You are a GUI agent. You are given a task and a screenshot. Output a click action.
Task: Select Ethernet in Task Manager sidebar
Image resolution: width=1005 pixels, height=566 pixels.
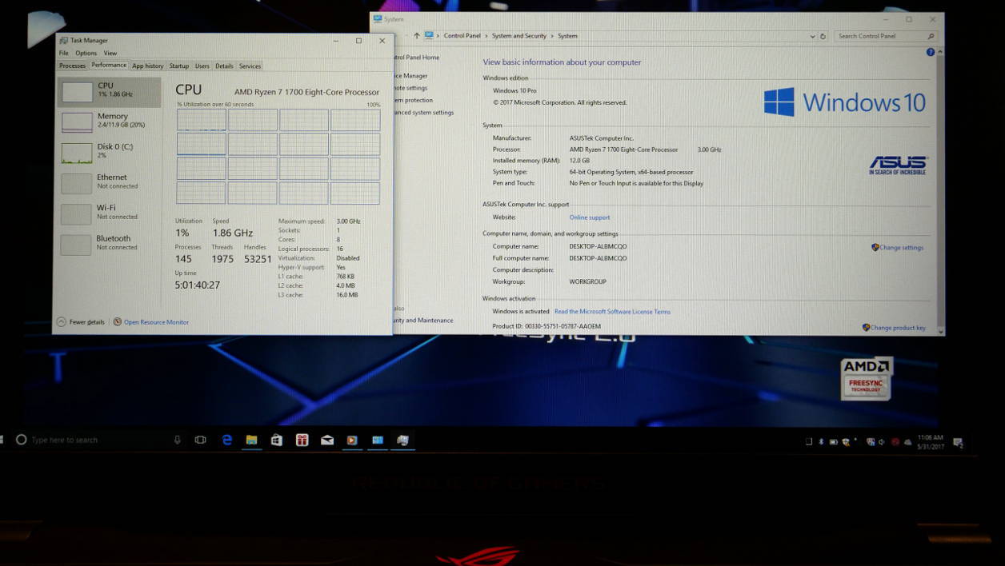point(109,182)
